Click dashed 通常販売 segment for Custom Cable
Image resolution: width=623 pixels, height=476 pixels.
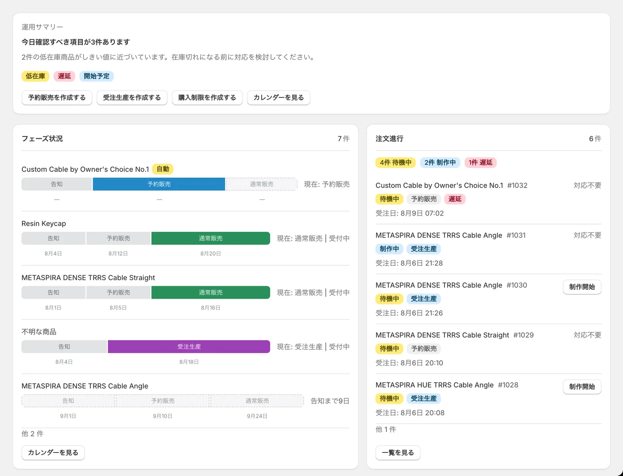[262, 184]
